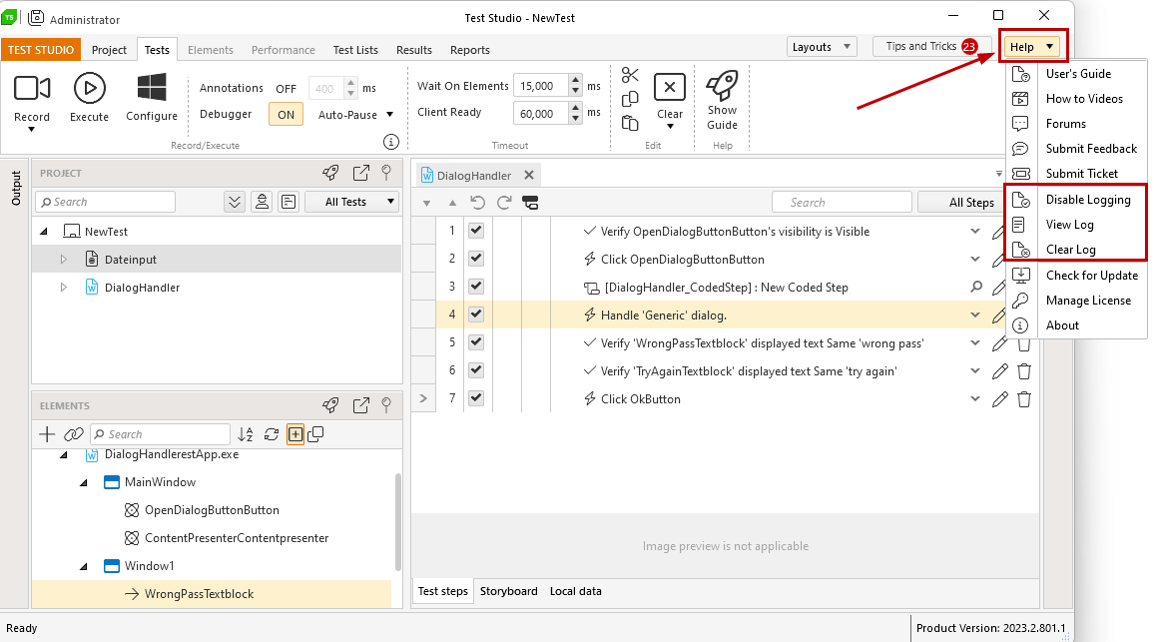Collapse the MainWindow element node

coord(83,483)
